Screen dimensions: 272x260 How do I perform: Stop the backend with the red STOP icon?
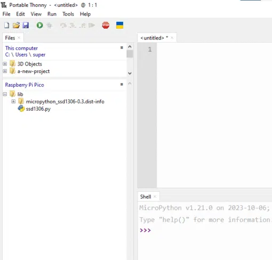pos(106,26)
